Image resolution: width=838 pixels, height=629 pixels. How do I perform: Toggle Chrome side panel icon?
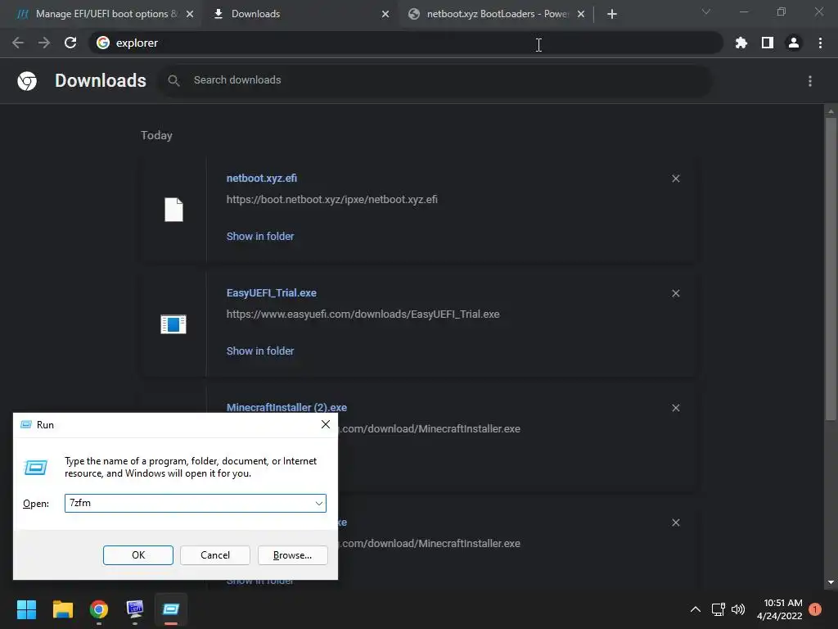tap(767, 43)
